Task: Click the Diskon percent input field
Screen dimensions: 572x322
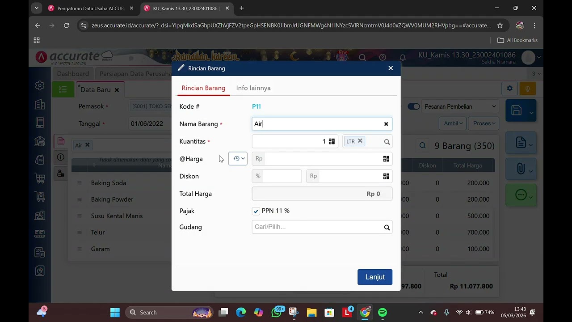Action: (277, 176)
